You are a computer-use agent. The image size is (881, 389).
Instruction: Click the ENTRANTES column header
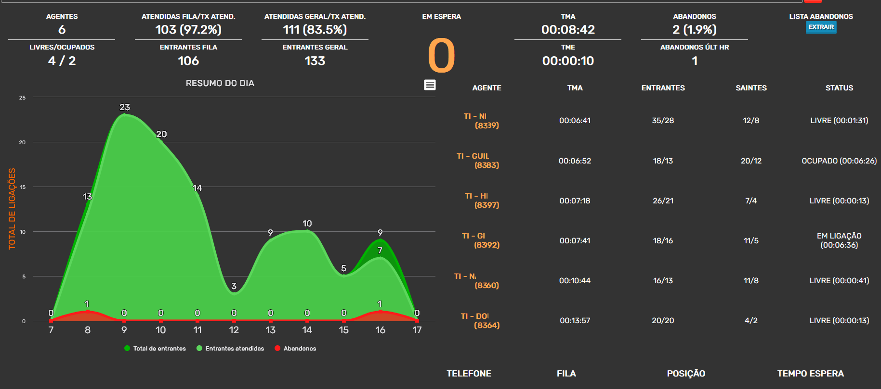pos(663,88)
